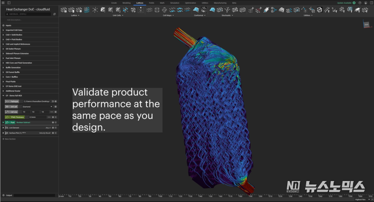
Task: Choose the cylindrical cell map icon
Action: [157, 10]
